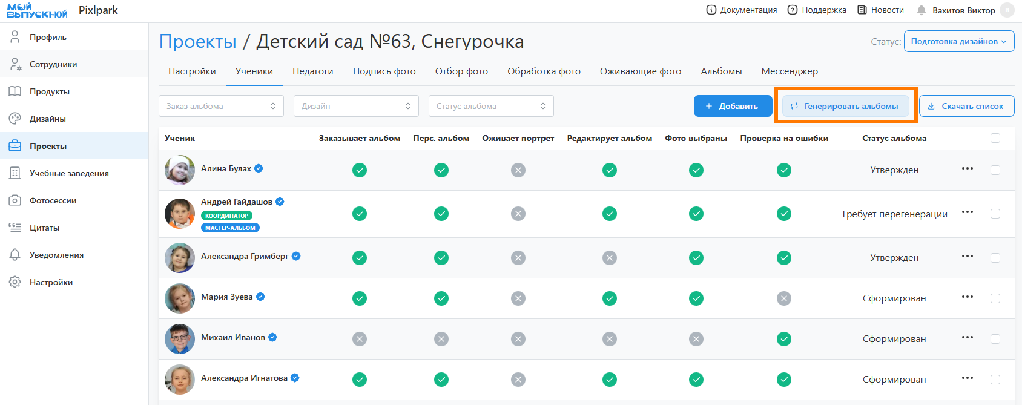Go to the Оживающие фото tab
This screenshot has width=1022, height=405.
[640, 71]
